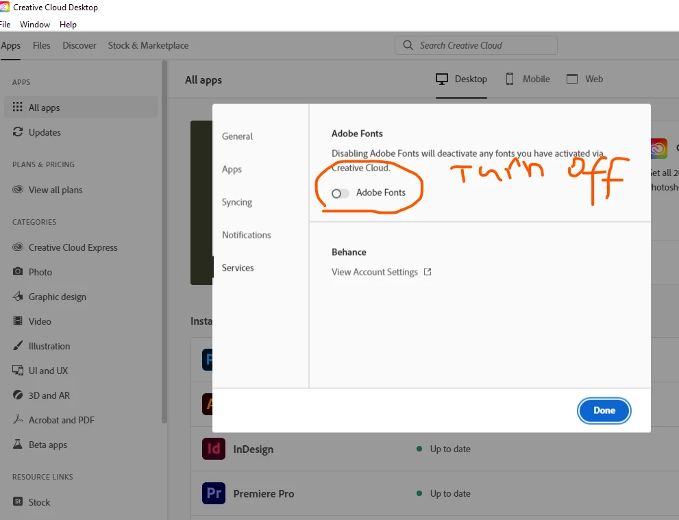The width and height of the screenshot is (679, 520).
Task: Click the Graphic design icon
Action: 17,296
